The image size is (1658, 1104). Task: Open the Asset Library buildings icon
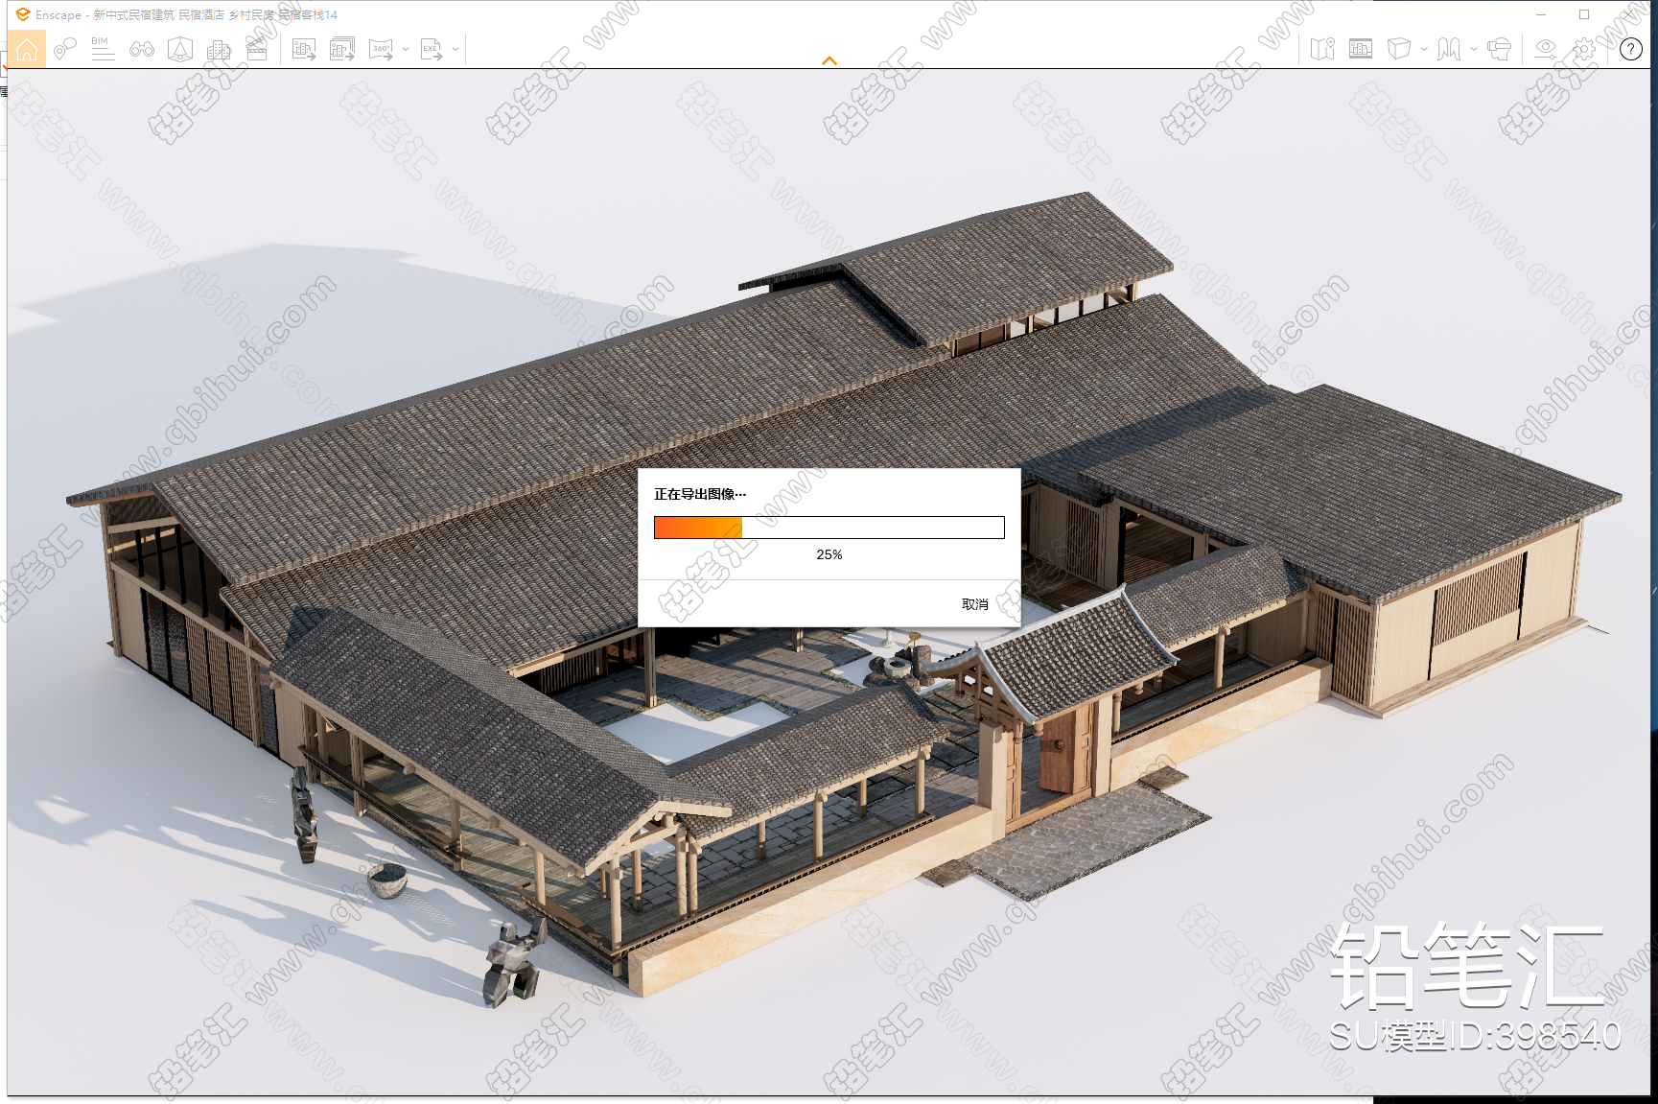(x=219, y=49)
